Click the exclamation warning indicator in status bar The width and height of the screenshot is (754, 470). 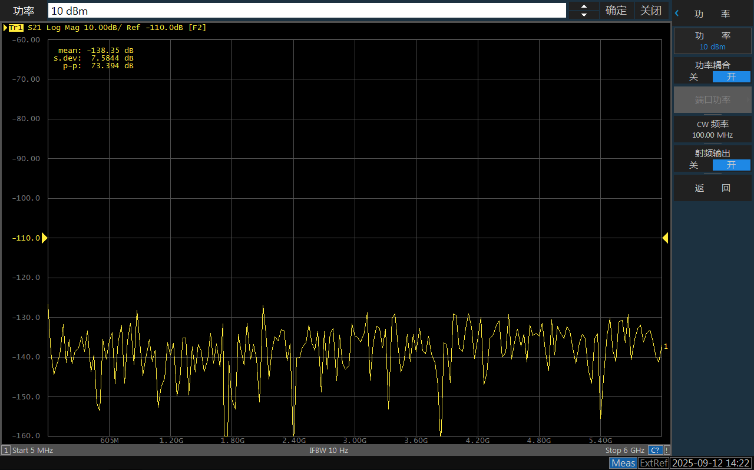[x=667, y=450]
